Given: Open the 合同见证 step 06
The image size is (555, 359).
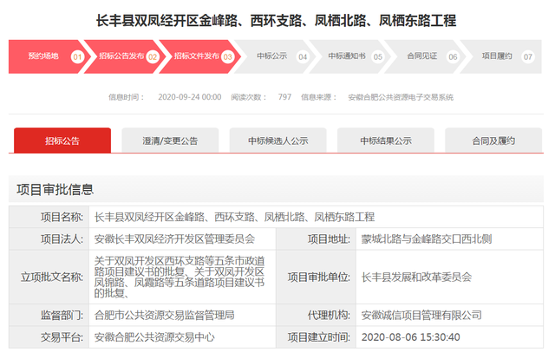Looking at the screenshot, I should pos(425,56).
